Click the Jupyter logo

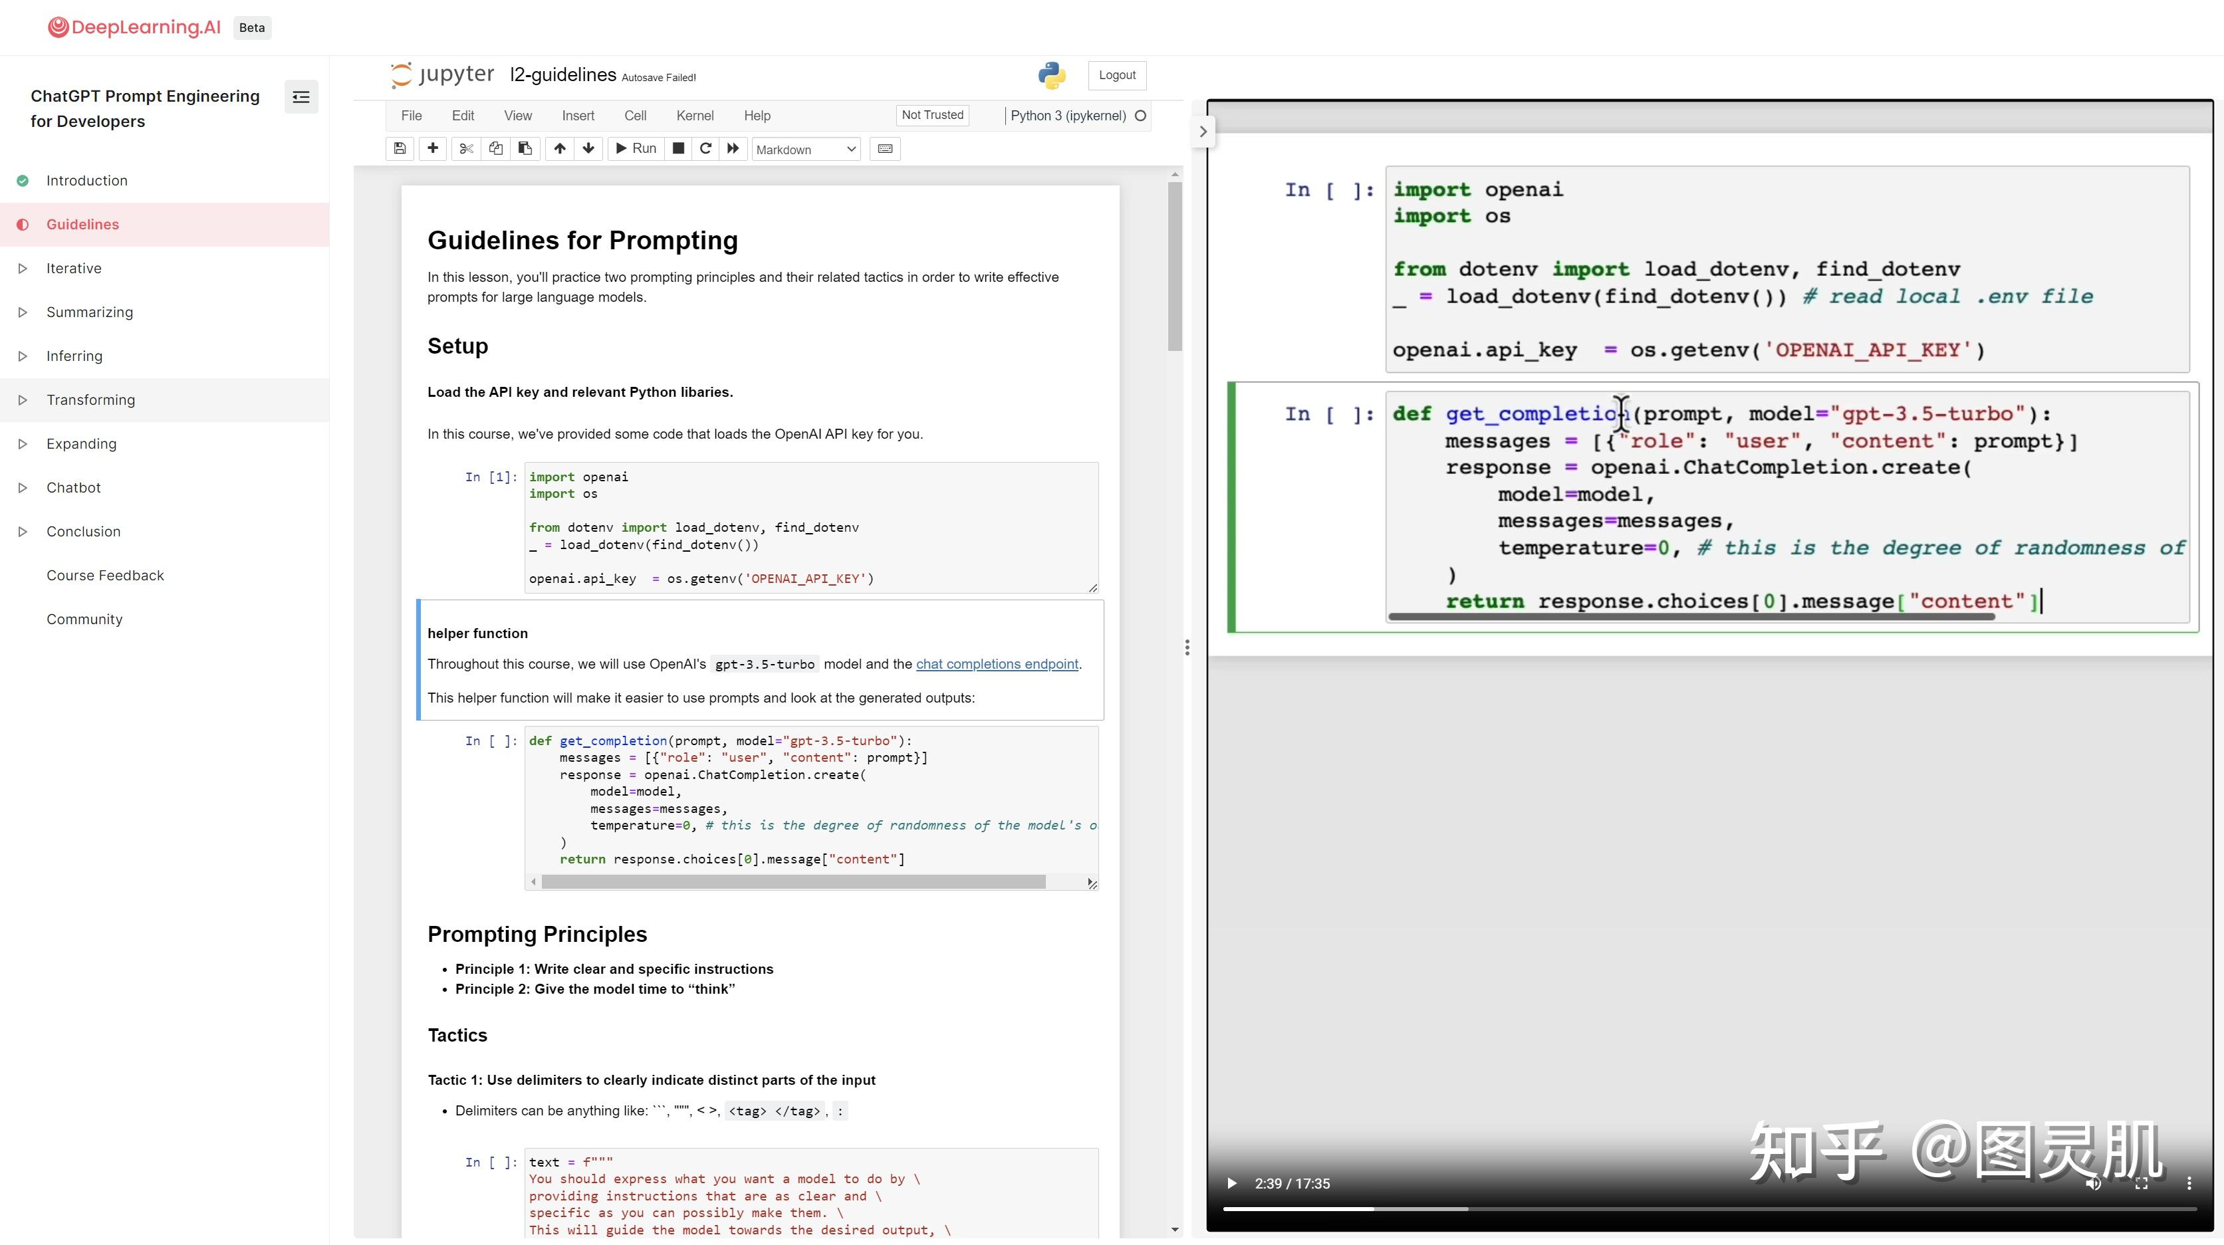click(442, 74)
